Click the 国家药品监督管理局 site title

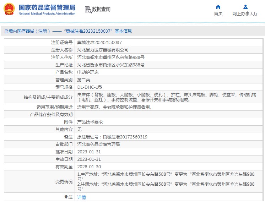coord(47,7)
